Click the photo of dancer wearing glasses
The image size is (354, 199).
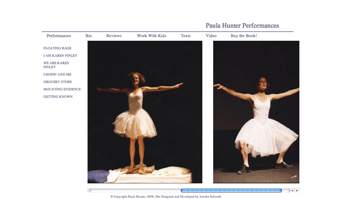click(256, 112)
